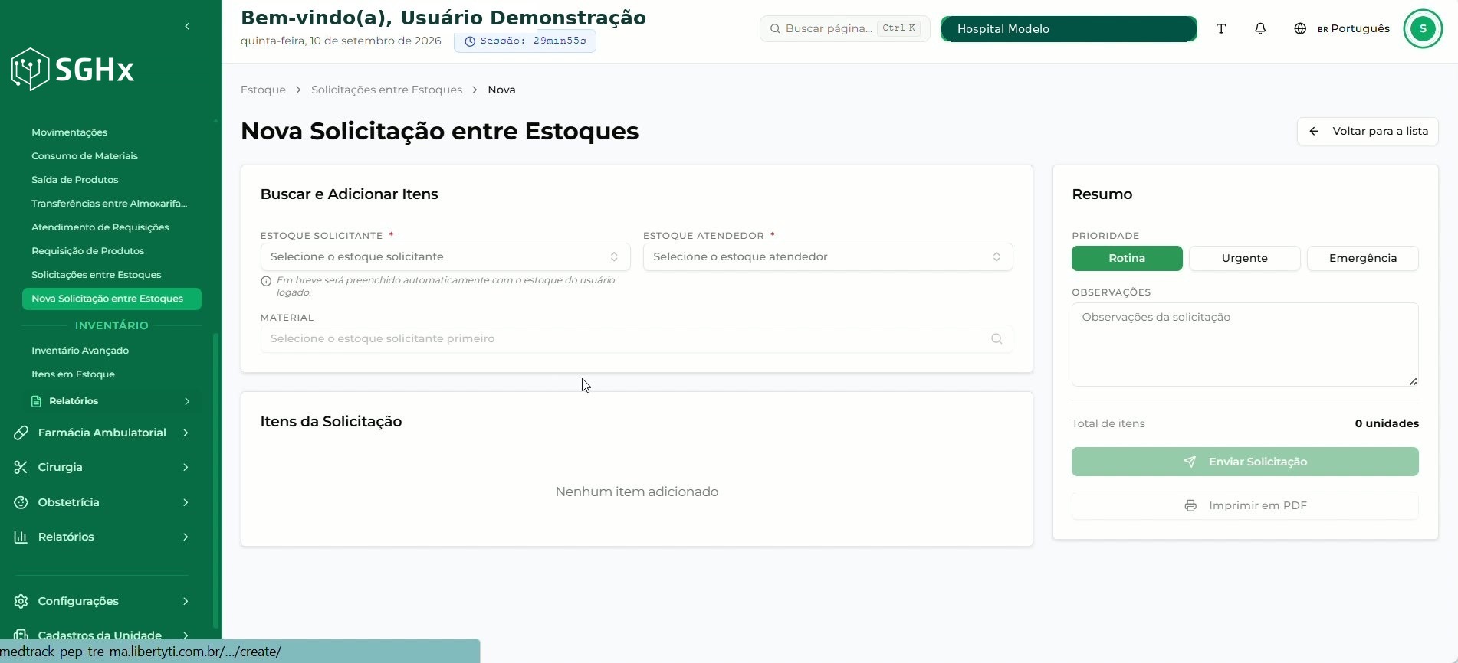Open Consumo de Materiais
Viewport: 1458px width, 663px height.
84,156
